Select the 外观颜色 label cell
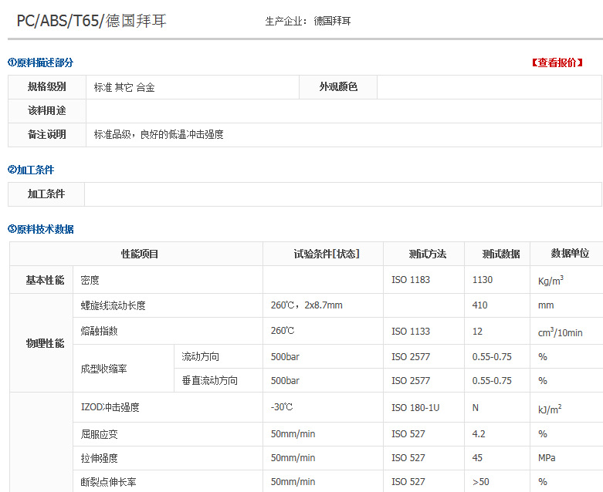Screen dimensions: 603x492 pyautogui.click(x=338, y=87)
